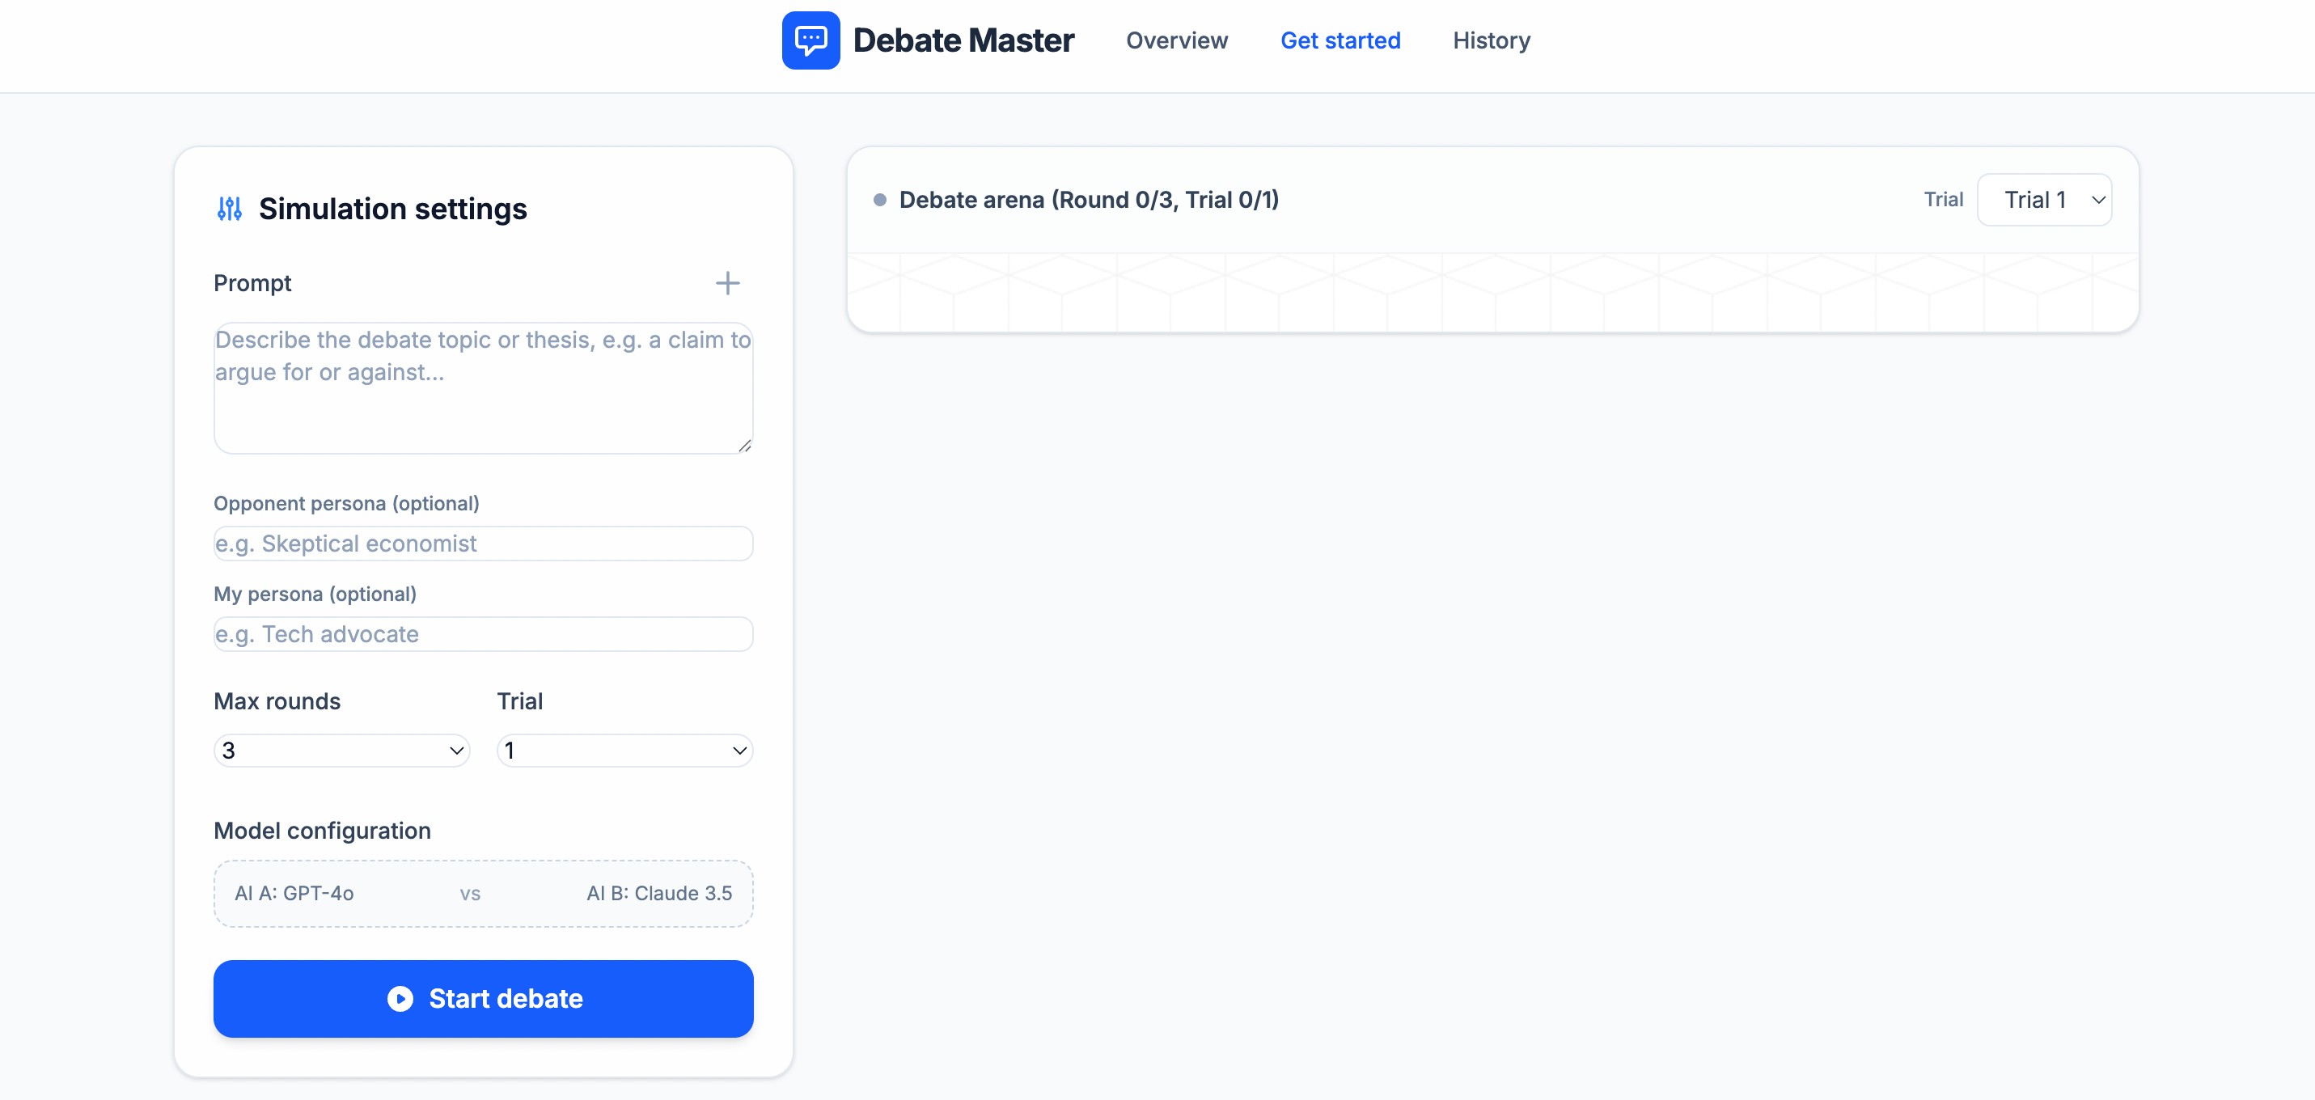This screenshot has height=1100, width=2315.
Task: Click the My persona input field
Action: point(483,634)
